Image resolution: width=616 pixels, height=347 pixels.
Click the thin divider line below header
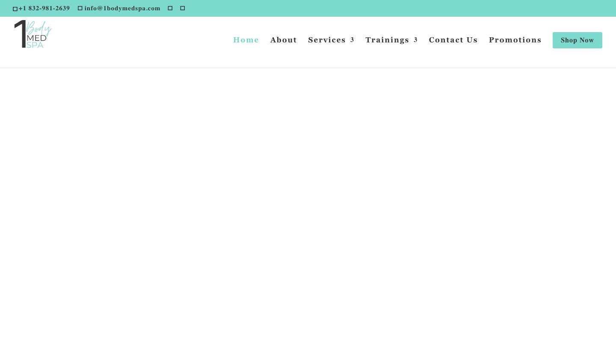pyautogui.click(x=308, y=68)
